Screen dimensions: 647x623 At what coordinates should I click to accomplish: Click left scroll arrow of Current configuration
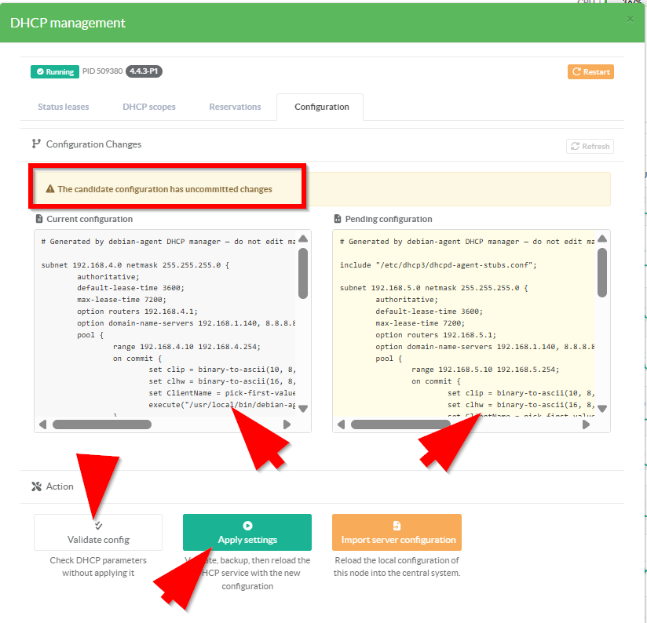(42, 424)
